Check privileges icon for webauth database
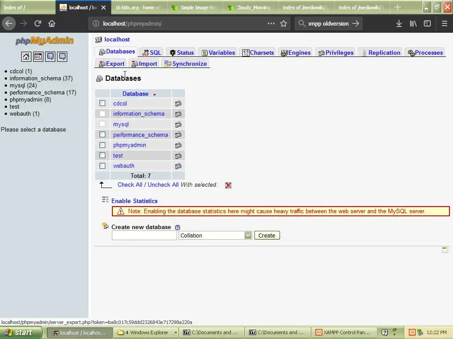 coord(178,166)
